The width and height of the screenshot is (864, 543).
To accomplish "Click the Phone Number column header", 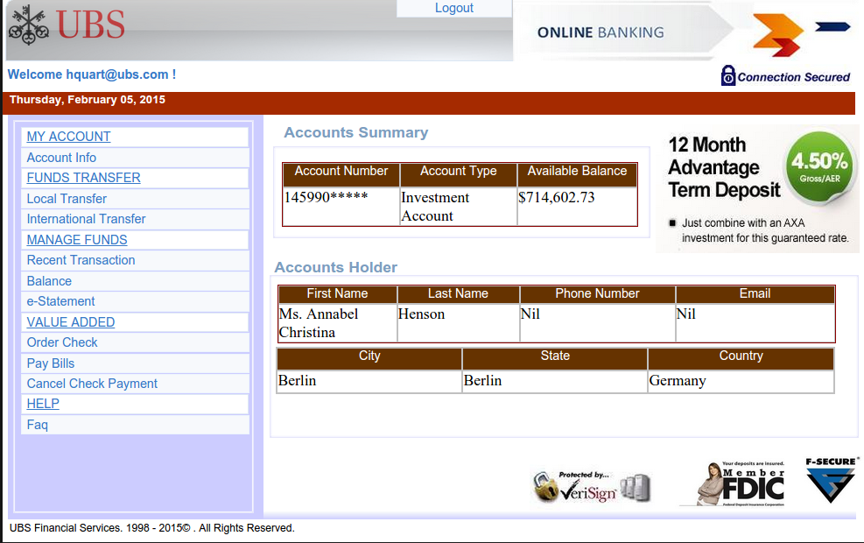I will pyautogui.click(x=597, y=293).
